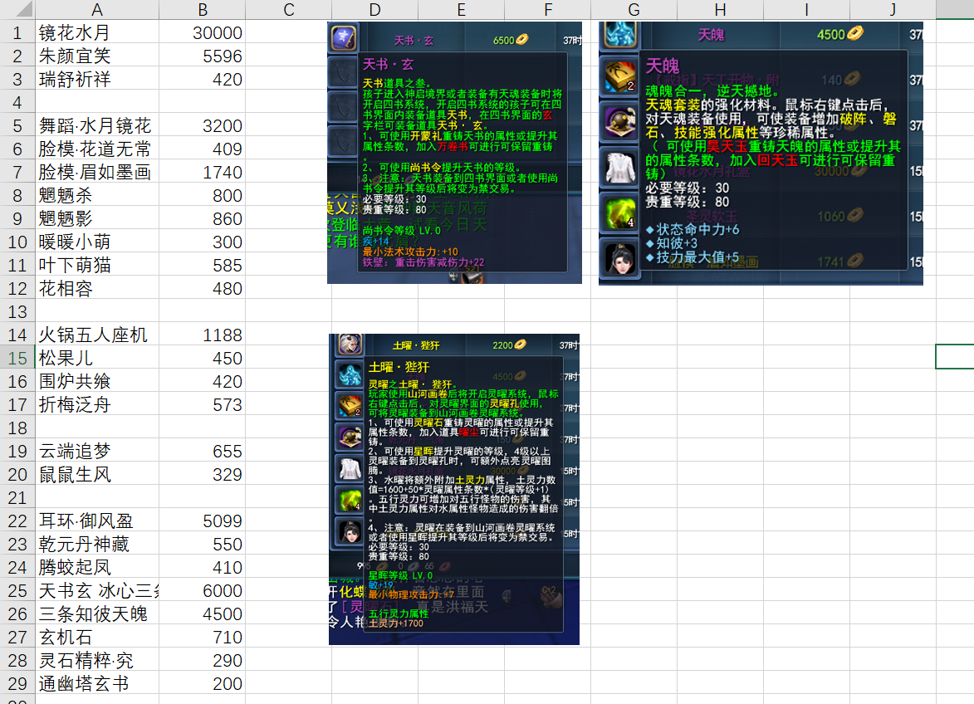974x704 pixels.
Task: Click the active cell outlined in green in row 15
Action: [955, 356]
